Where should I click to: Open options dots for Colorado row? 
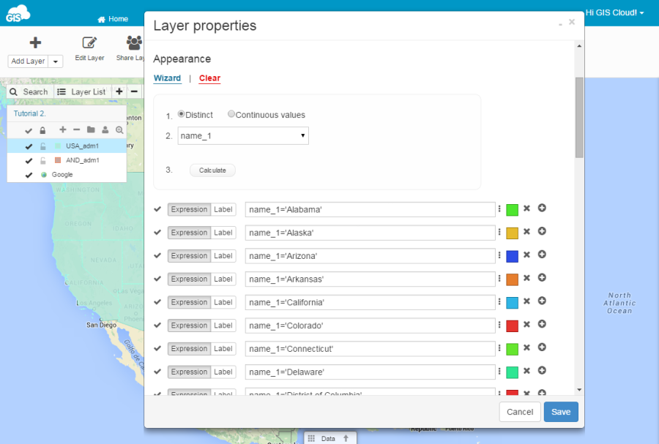tap(499, 324)
